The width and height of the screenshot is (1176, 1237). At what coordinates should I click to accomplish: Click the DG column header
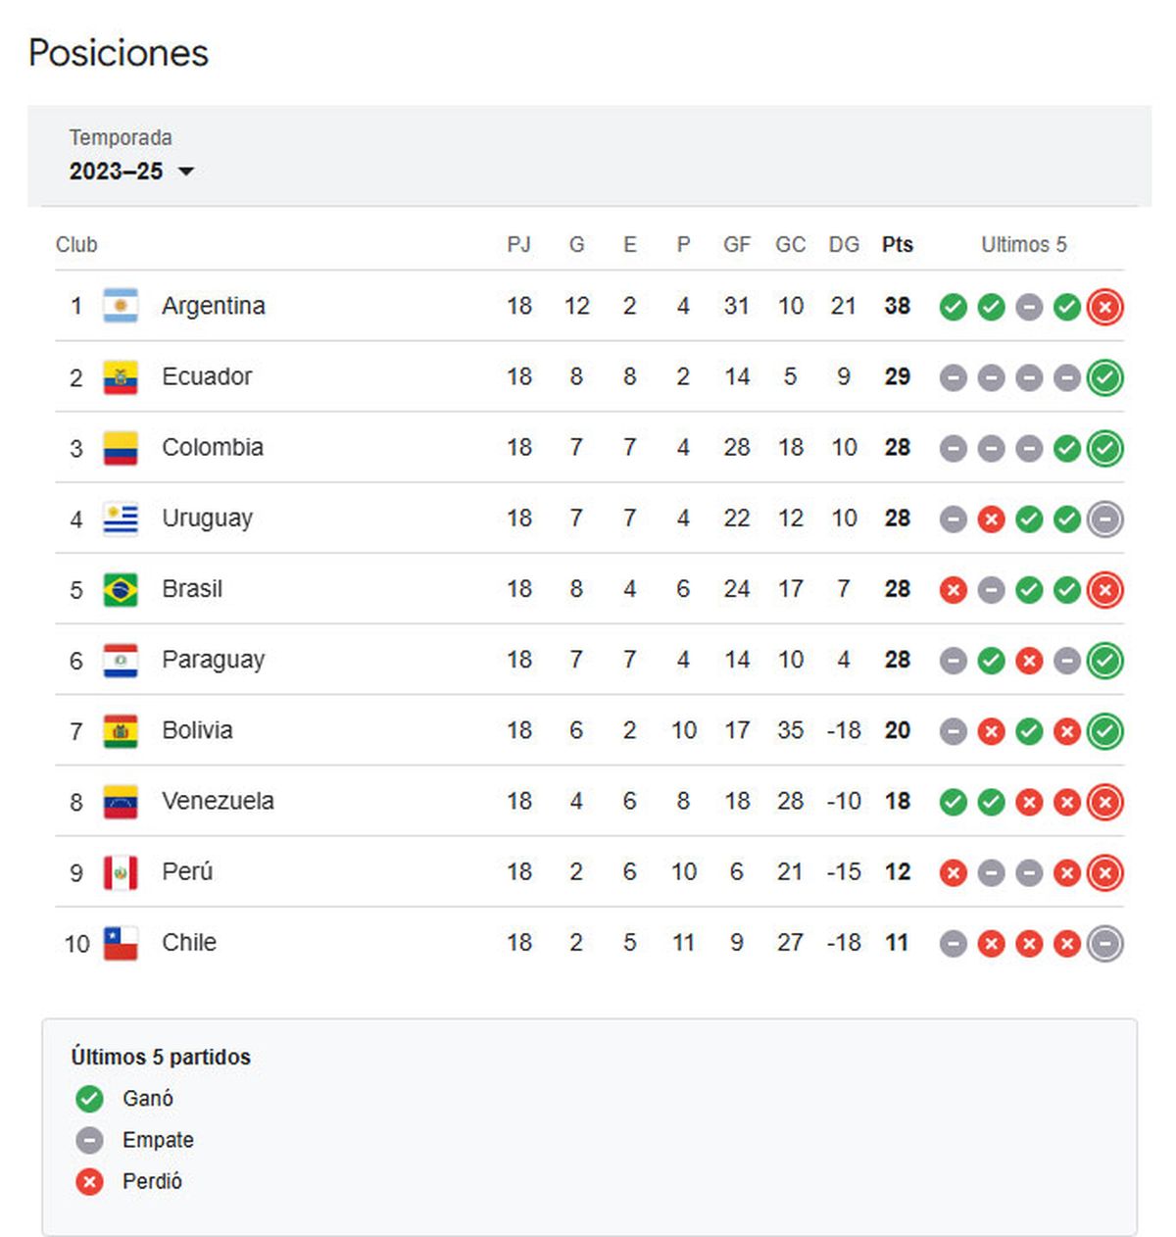point(844,244)
